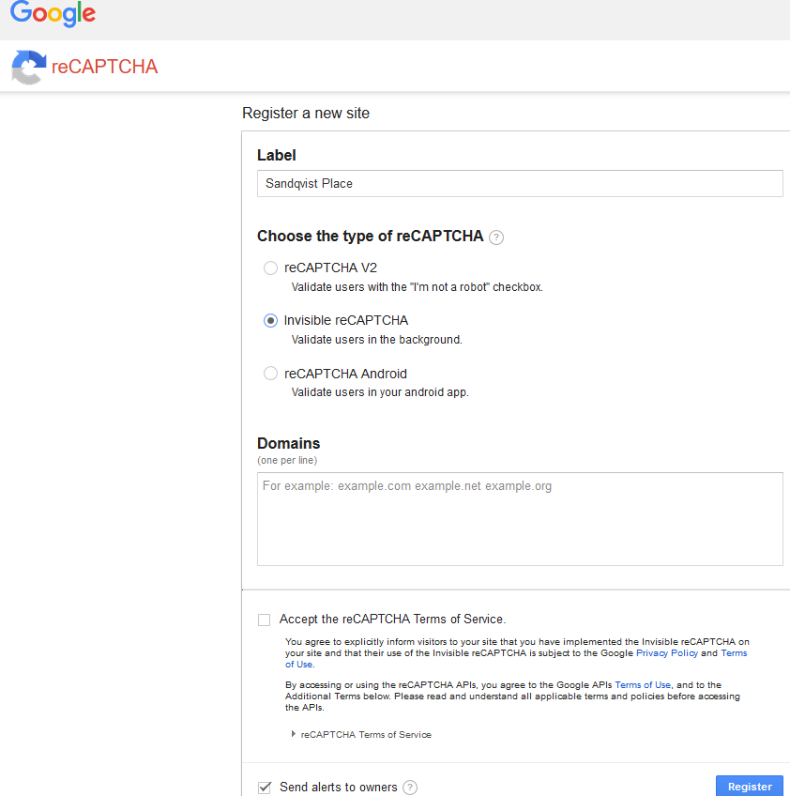Uncheck the Send alerts to owners checkbox
The height and width of the screenshot is (796, 790).
pos(264,787)
